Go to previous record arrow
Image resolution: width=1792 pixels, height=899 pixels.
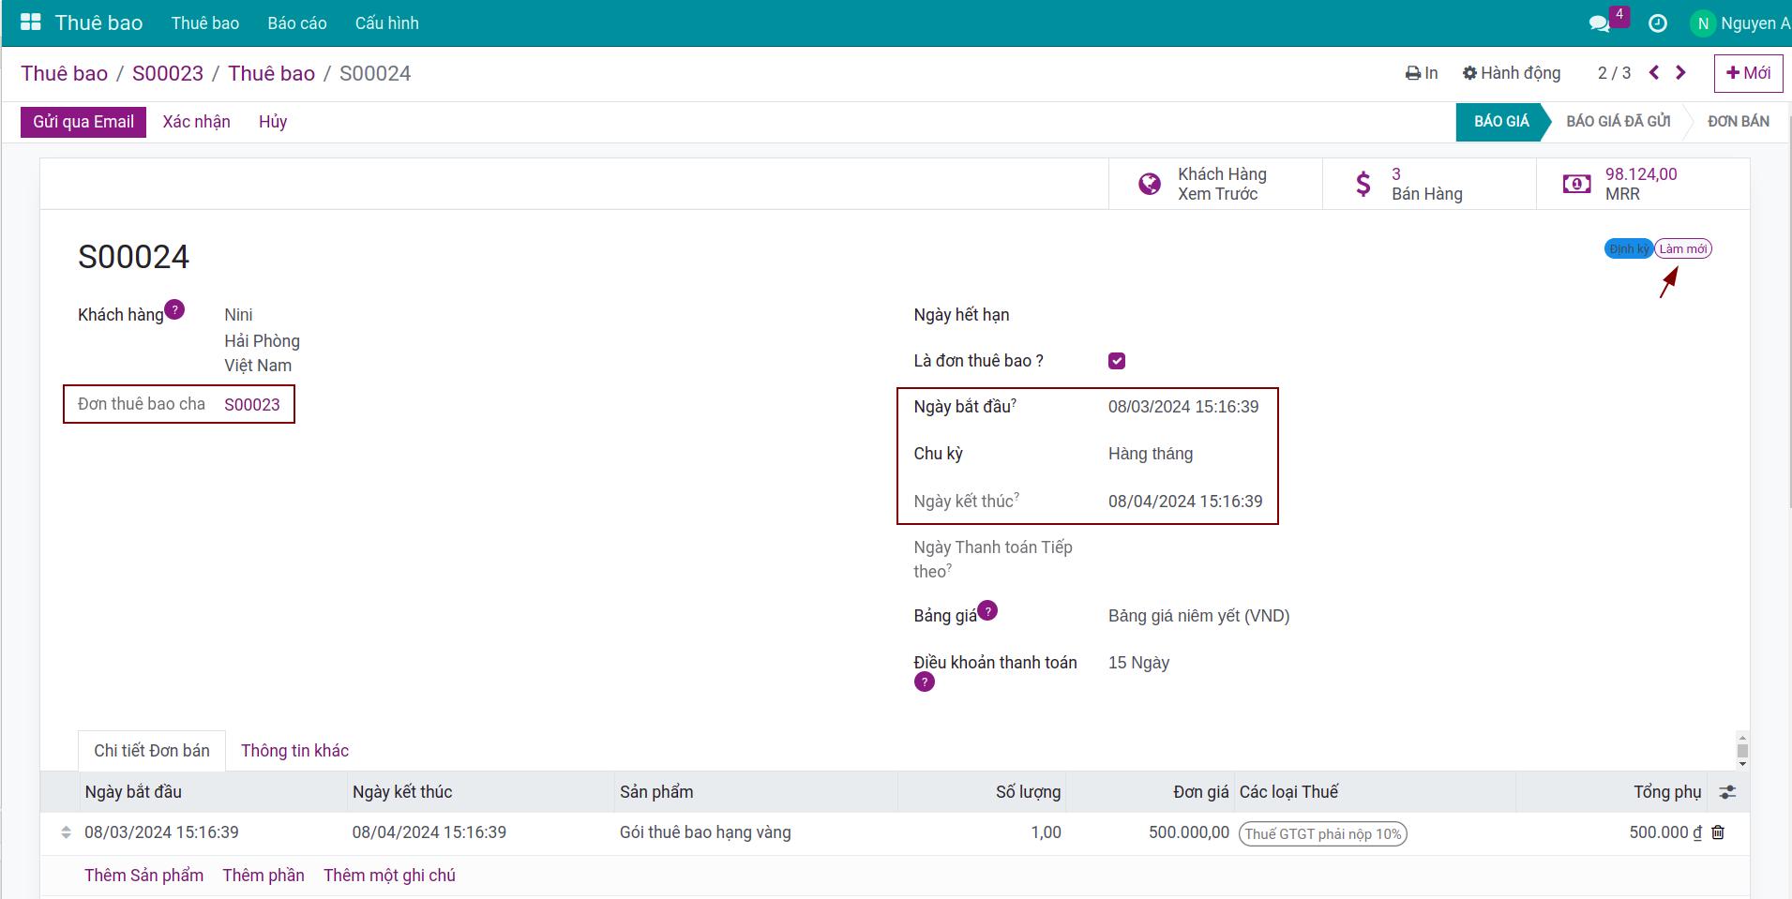coord(1654,73)
